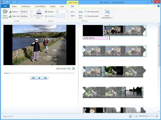This screenshot has height=120, width=161.
Task: Select second row lake clip in storyboard
Action: pos(114,51)
